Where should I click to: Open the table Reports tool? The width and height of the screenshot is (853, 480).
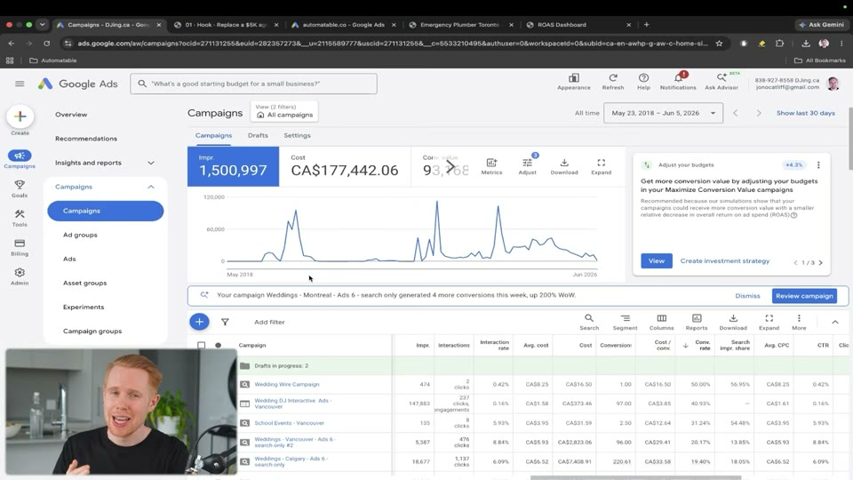coord(697,322)
